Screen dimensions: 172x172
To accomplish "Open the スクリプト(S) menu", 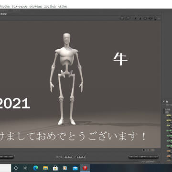I will point(50,7).
